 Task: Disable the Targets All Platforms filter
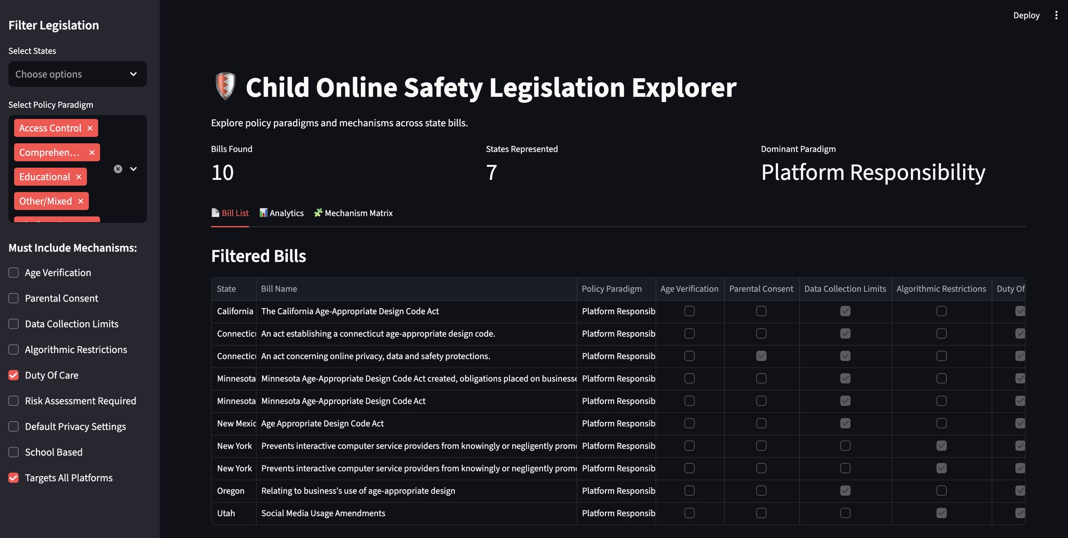pos(14,478)
